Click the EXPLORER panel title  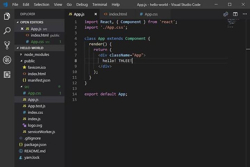(x=27, y=14)
